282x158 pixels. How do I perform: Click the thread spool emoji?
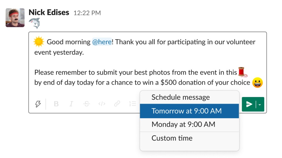243,72
